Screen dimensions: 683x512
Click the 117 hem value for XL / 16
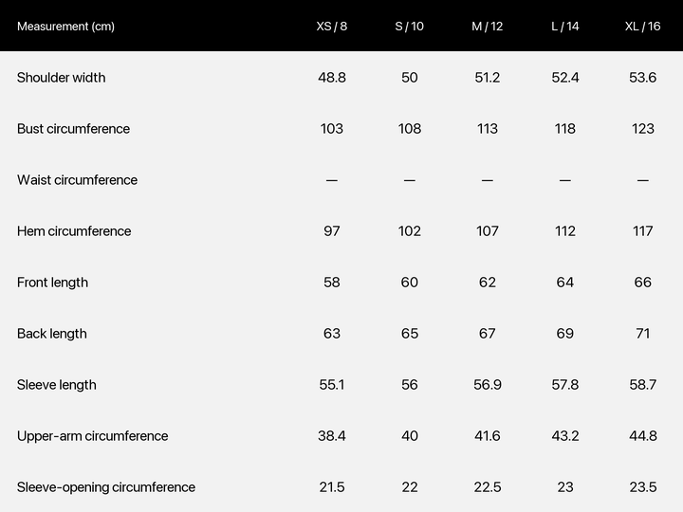[642, 231]
